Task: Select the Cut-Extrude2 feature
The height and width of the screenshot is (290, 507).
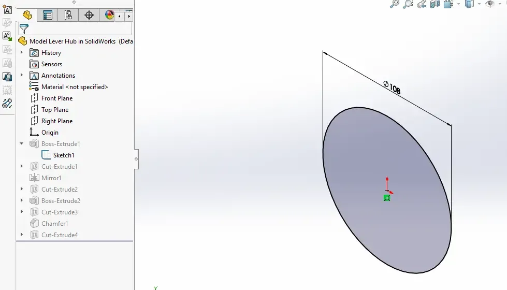Action: point(60,190)
